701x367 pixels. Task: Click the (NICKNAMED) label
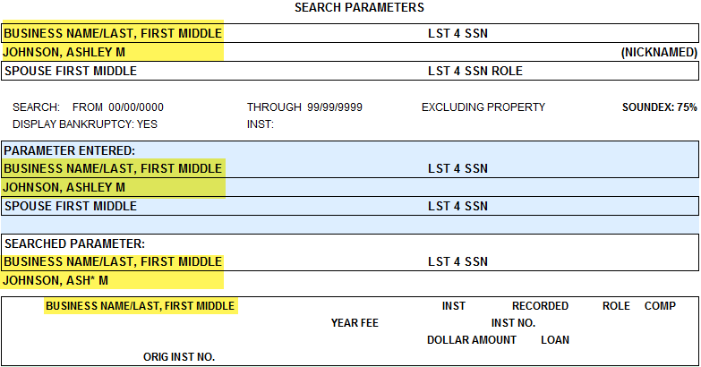pyautogui.click(x=659, y=52)
